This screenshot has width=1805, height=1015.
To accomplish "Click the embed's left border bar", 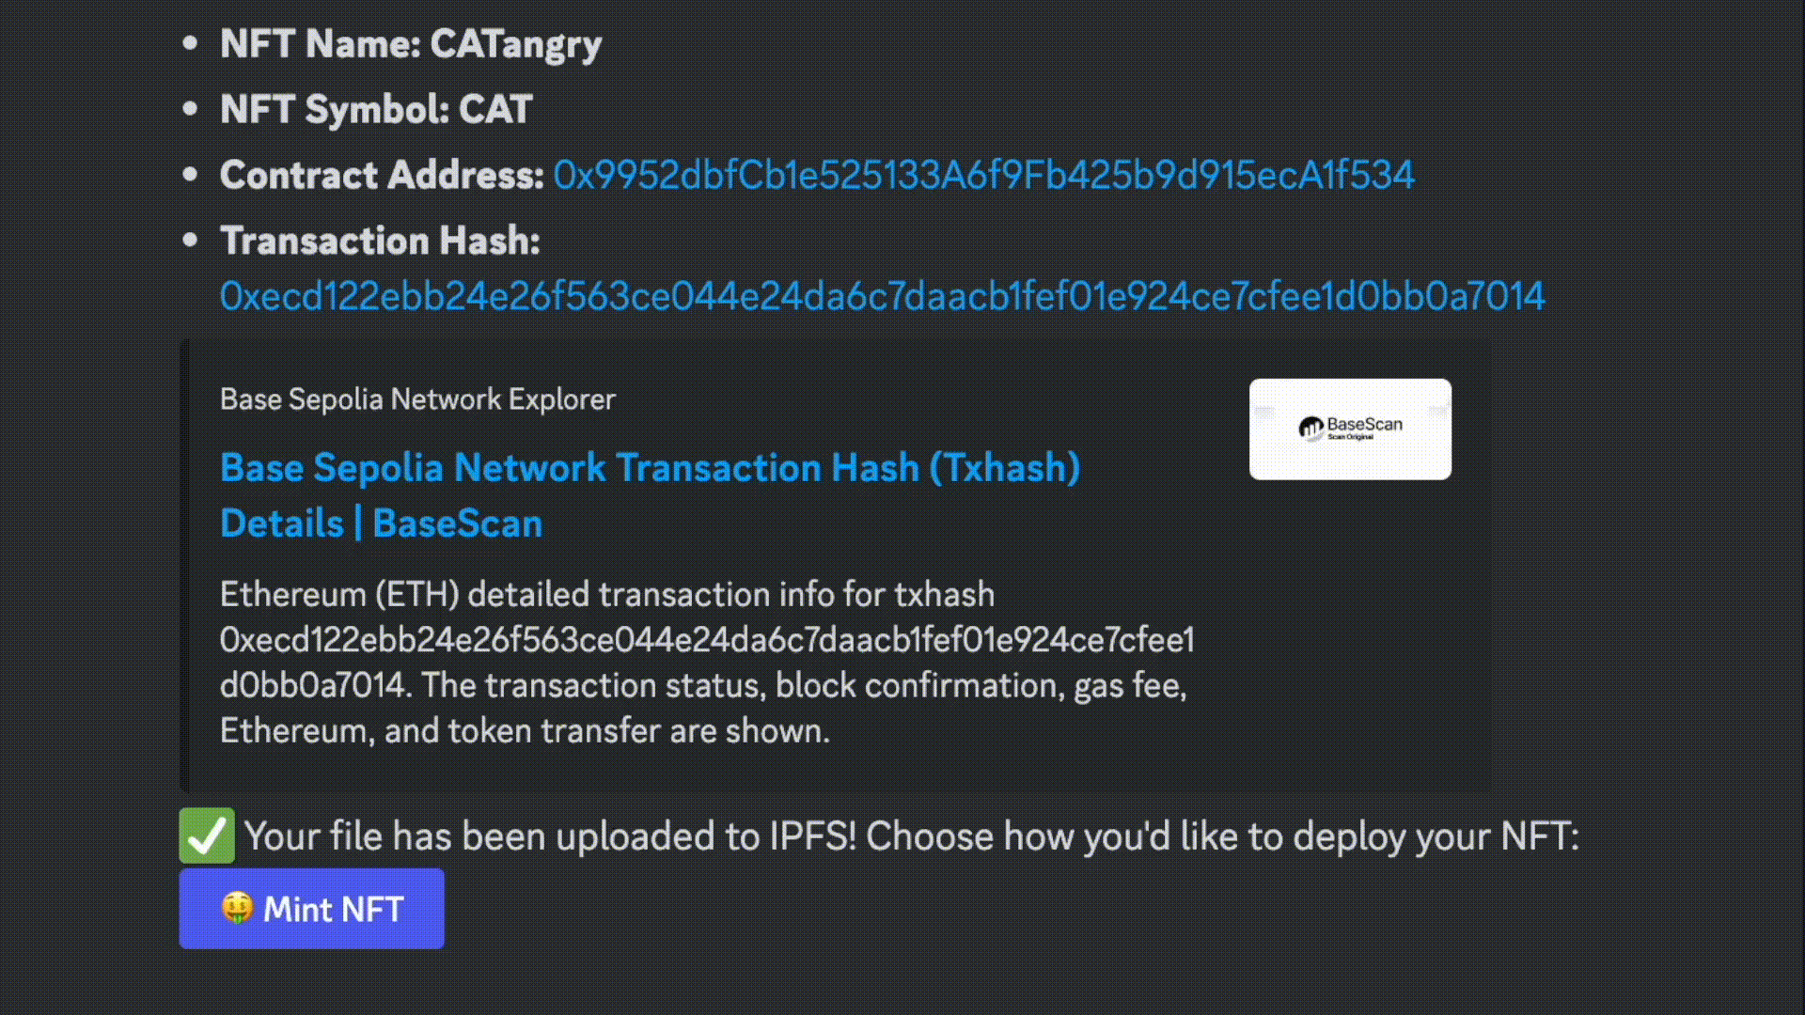I will tap(184, 566).
